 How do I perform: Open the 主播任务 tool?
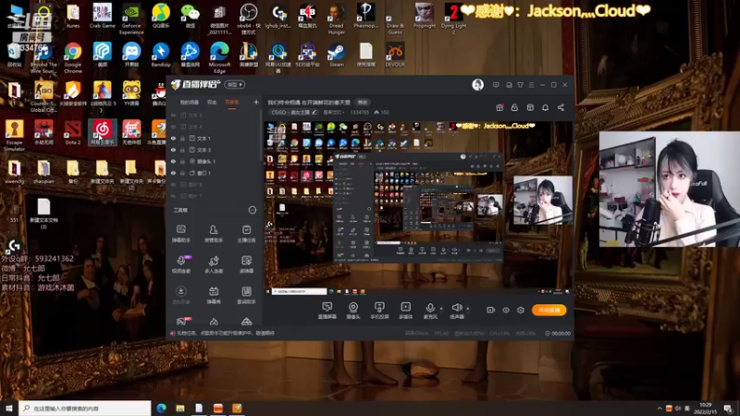pos(246,234)
